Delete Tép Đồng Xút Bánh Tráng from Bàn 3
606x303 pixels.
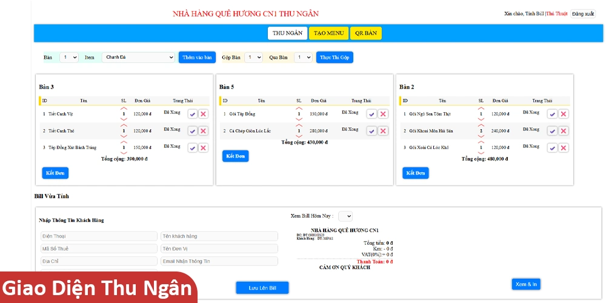pyautogui.click(x=203, y=148)
